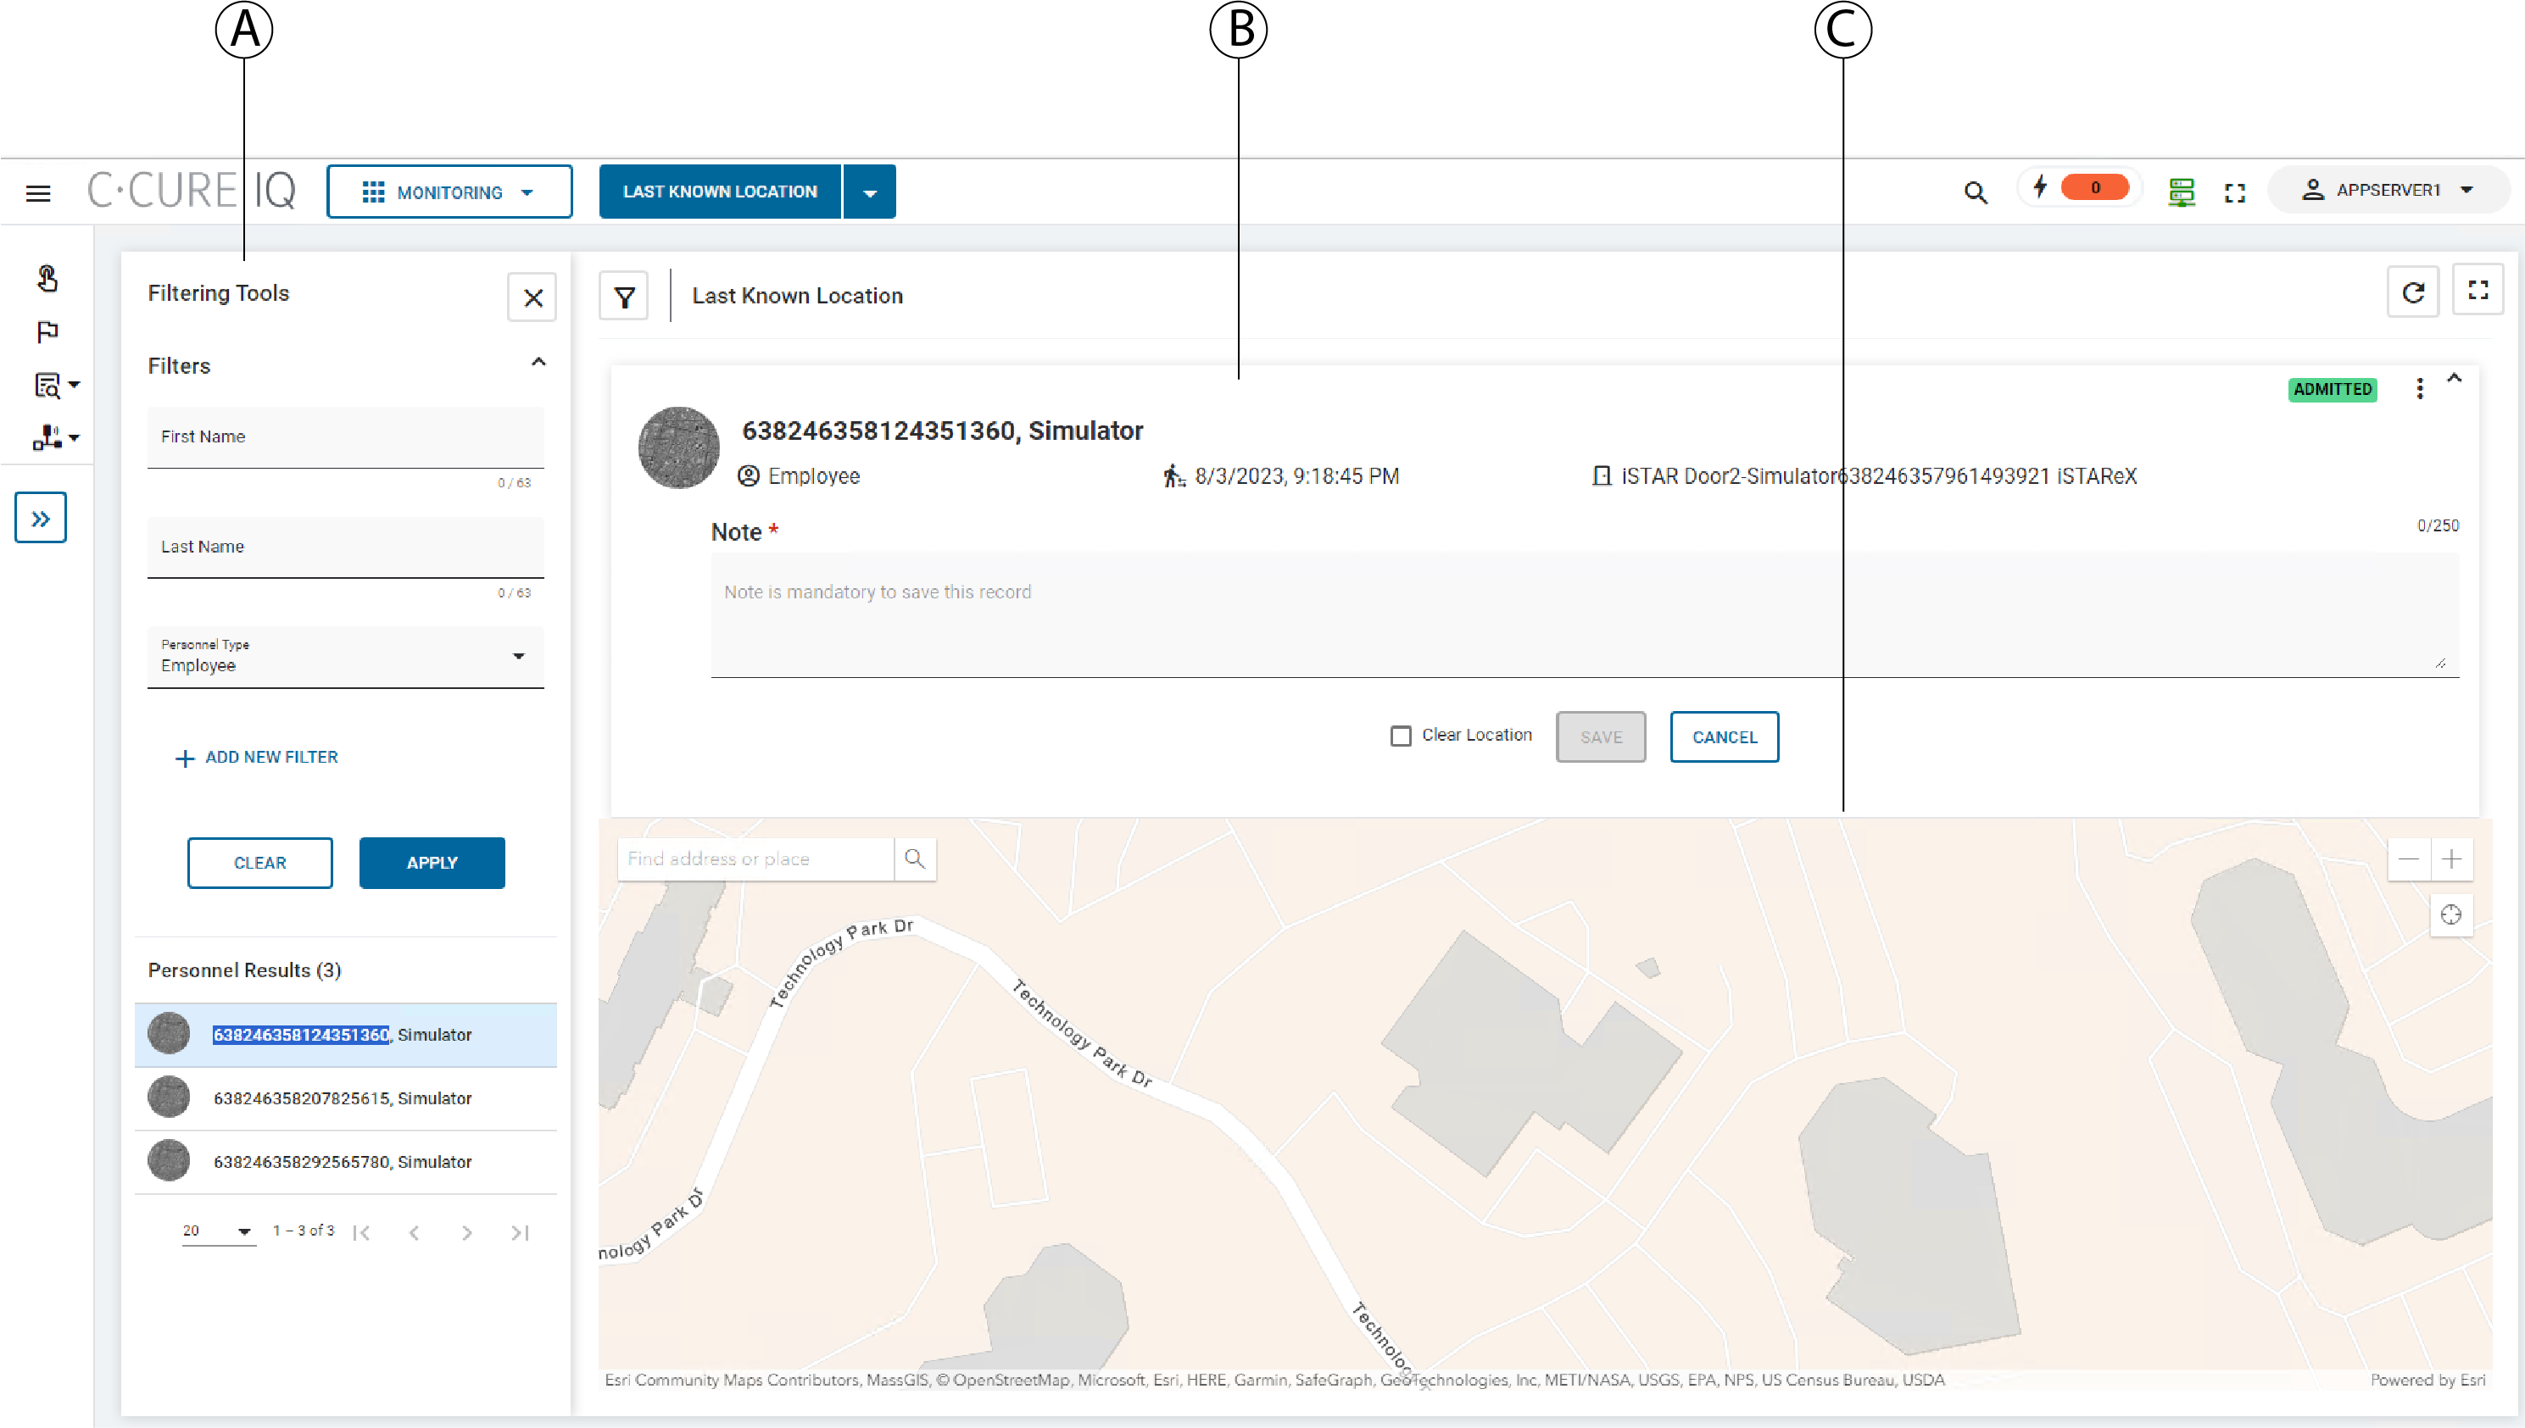The height and width of the screenshot is (1428, 2525).
Task: Expand the Last Known Location arrow dropdown
Action: point(869,192)
